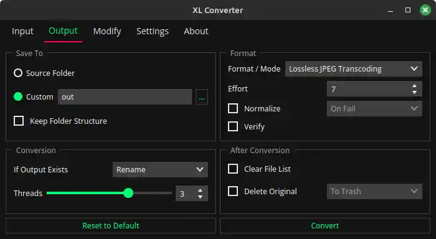Maximize the XL Converter window
Screen dimensions: 436x239
(408, 11)
